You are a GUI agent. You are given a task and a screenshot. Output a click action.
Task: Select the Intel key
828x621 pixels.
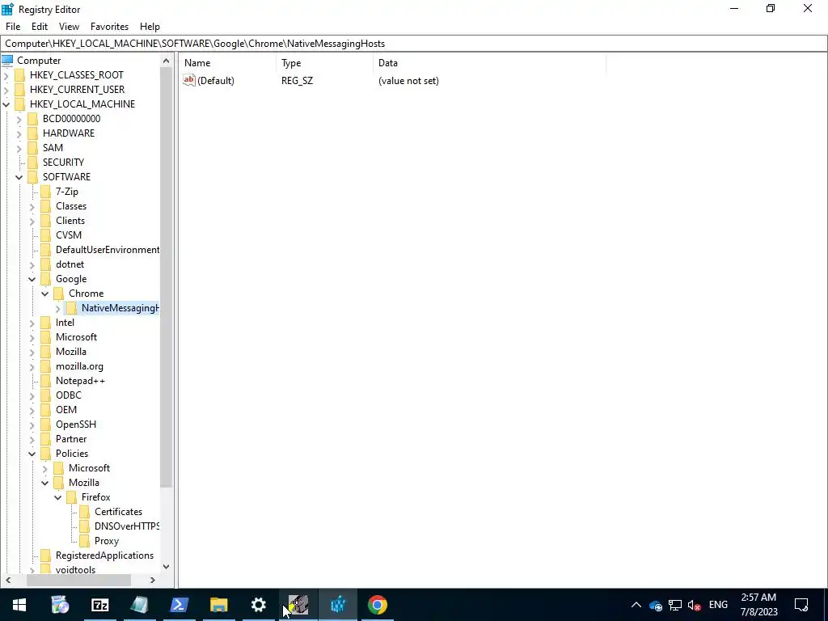(x=65, y=323)
